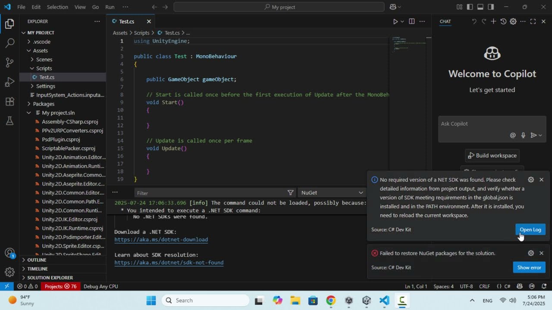This screenshot has width=552, height=310.
Task: Open the Edit menu
Action: tap(36, 7)
